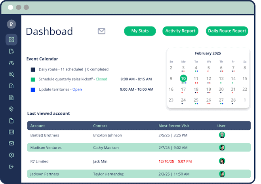Open the user search icon in sidebar
261x184 pixels.
(x=11, y=74)
